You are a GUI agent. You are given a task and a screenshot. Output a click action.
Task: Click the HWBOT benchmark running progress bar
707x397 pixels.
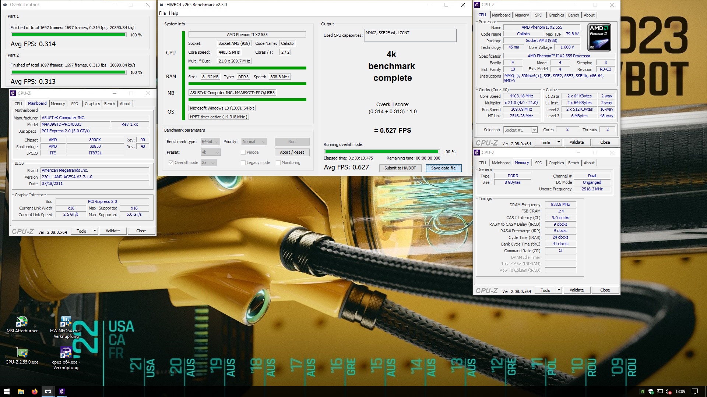pos(382,152)
